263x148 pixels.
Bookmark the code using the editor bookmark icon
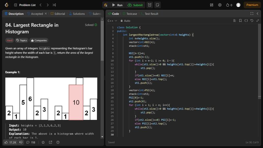[x=241, y=21]
